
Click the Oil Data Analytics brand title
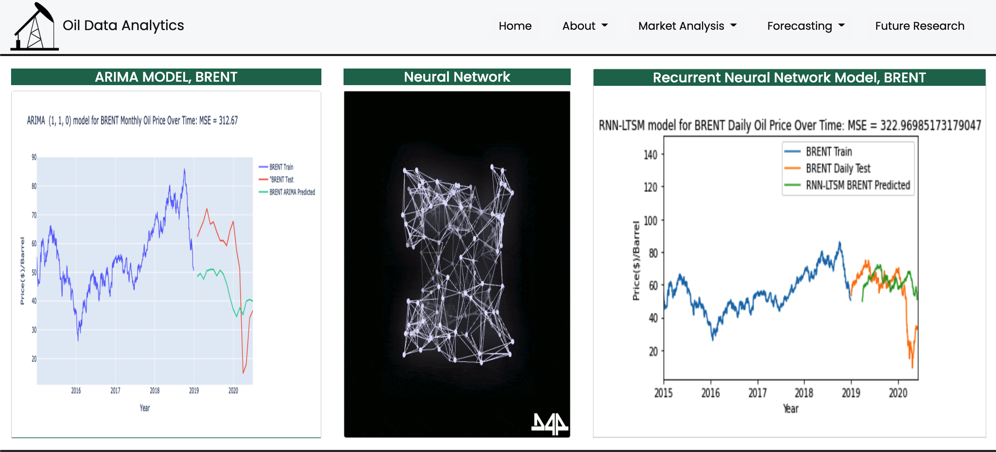tap(123, 26)
